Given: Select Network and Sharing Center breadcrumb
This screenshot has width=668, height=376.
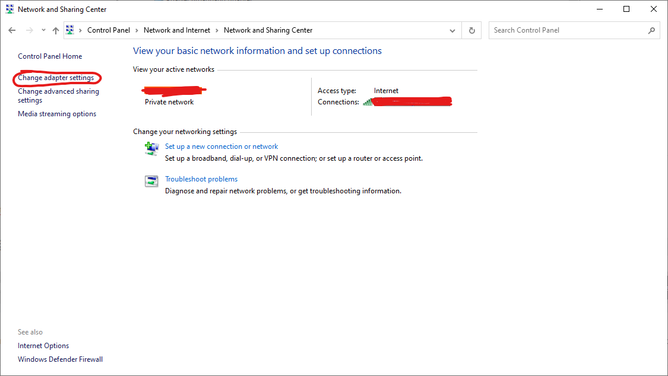Looking at the screenshot, I should [268, 30].
